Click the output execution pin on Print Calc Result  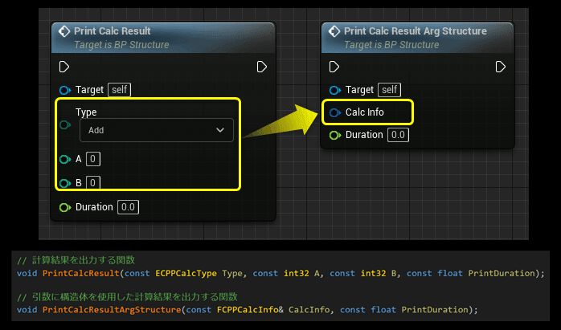point(261,67)
